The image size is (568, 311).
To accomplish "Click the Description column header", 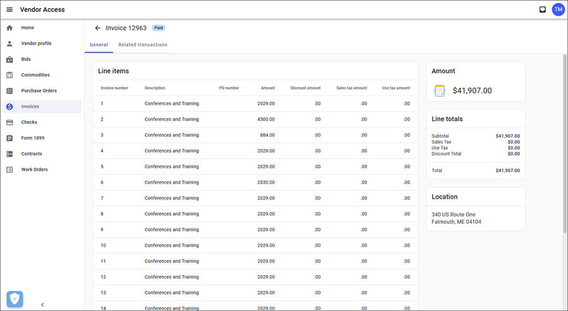I will [155, 88].
